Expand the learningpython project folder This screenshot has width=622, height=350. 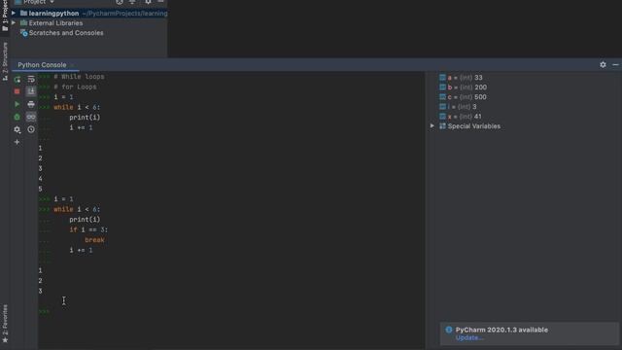14,14
